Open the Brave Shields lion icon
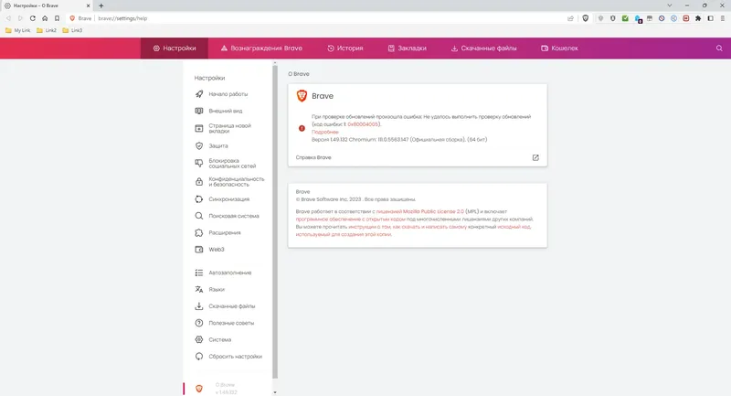 586,18
